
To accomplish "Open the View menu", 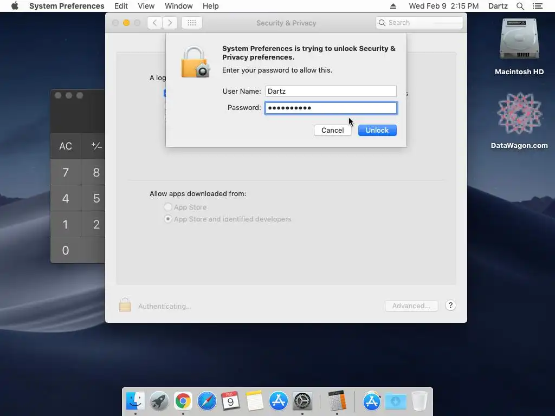I will click(x=146, y=6).
